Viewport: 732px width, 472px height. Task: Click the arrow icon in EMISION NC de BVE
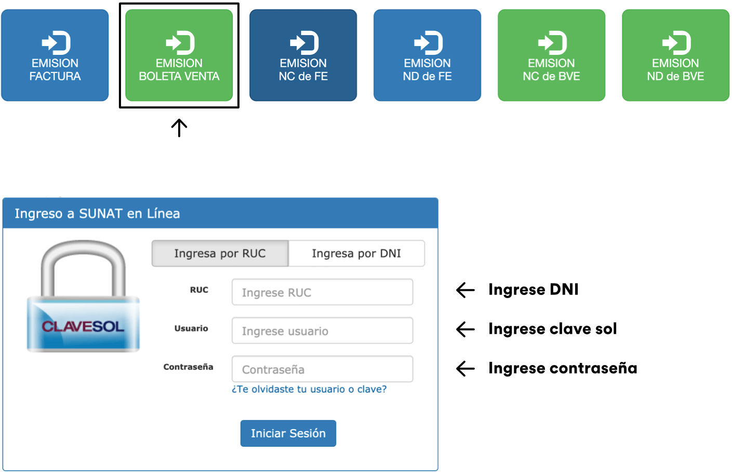(x=552, y=43)
